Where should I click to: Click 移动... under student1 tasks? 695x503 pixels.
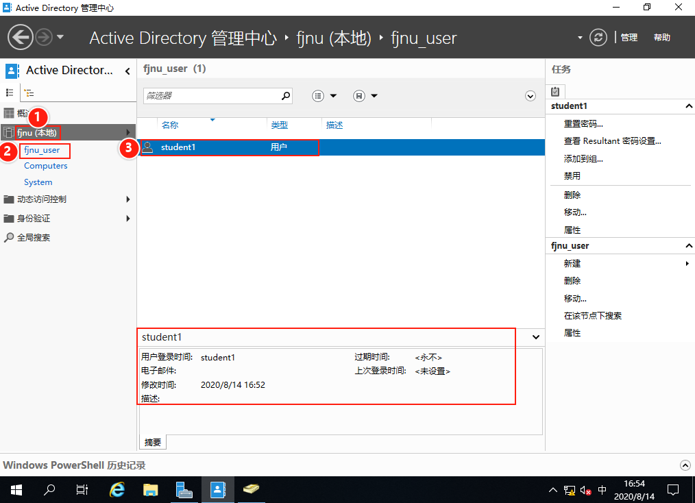pyautogui.click(x=575, y=212)
